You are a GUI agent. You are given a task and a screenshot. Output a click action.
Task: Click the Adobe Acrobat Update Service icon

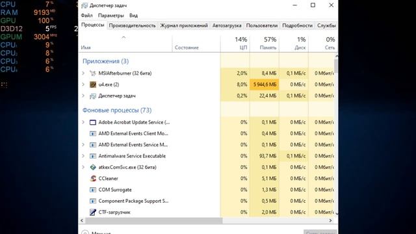pyautogui.click(x=92, y=122)
